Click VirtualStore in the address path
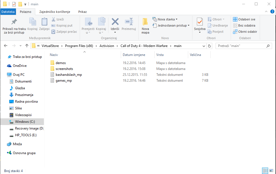Screen dimensions: 276x174 point(50,46)
